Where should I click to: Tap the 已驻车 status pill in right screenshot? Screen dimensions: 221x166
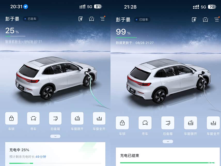pos(142,20)
